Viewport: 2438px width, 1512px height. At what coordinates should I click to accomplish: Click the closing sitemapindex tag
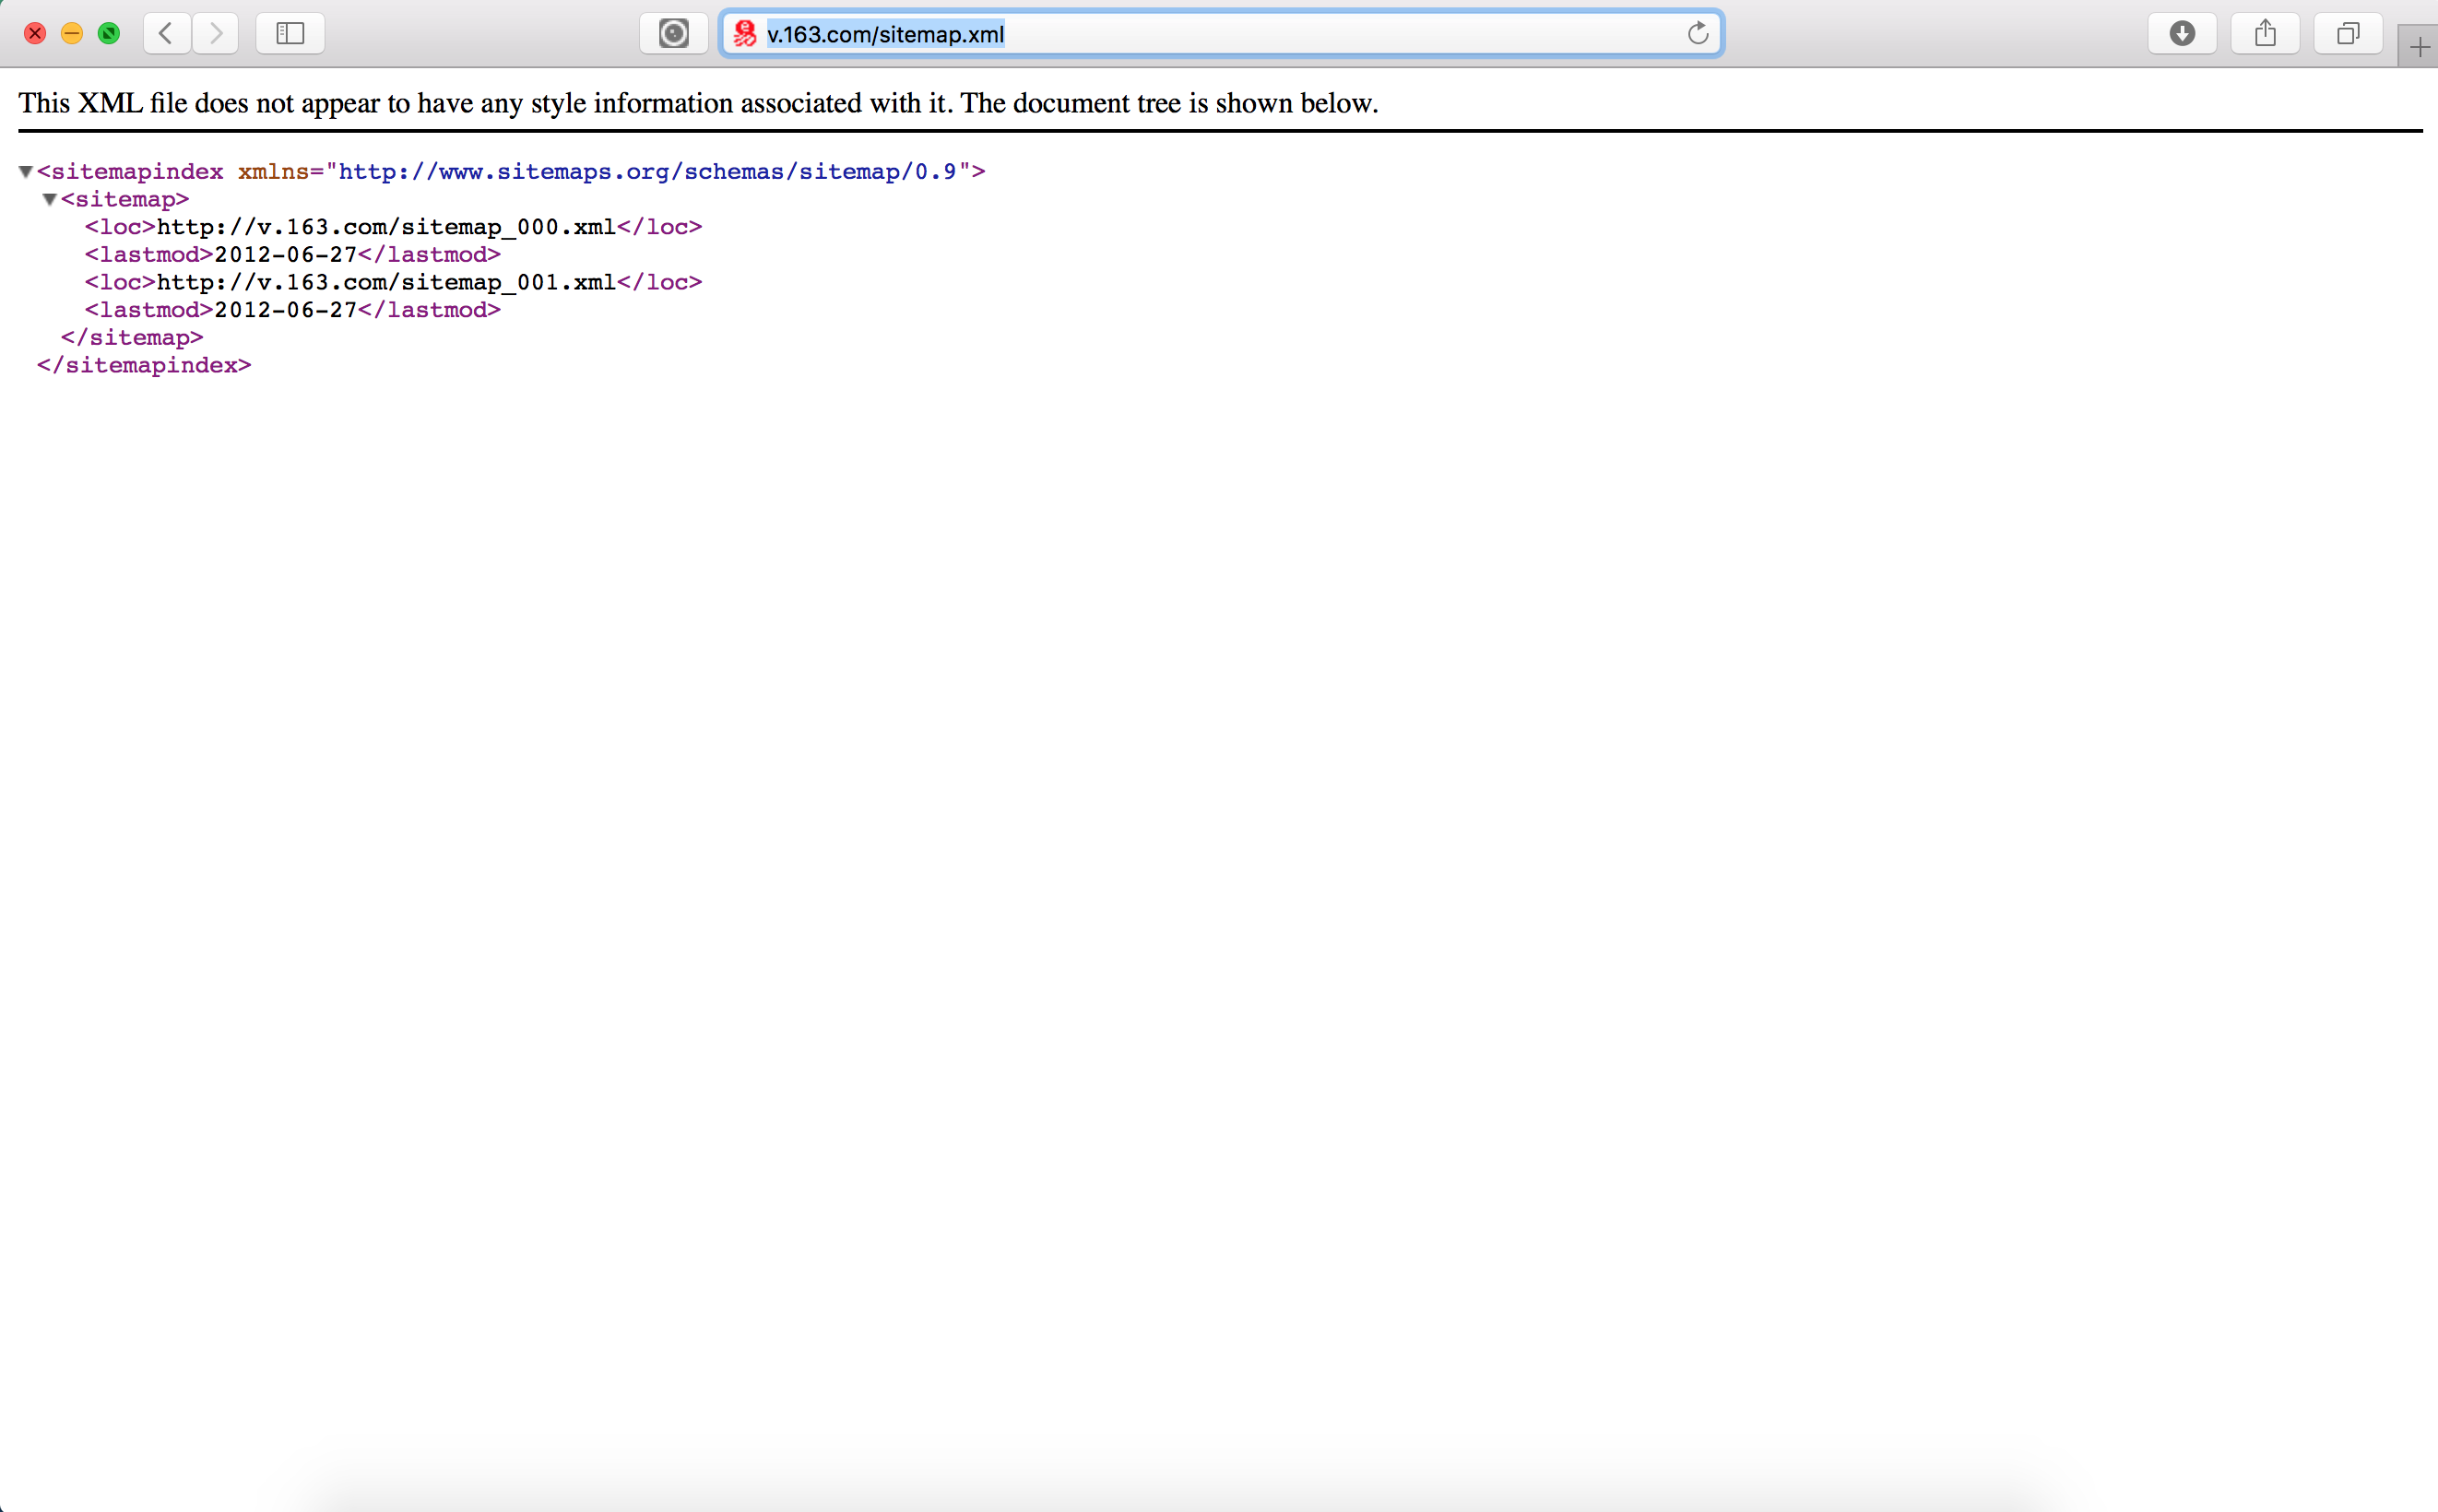click(x=144, y=365)
